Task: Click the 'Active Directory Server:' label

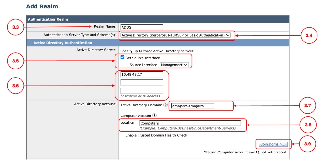Action: [x=96, y=50]
